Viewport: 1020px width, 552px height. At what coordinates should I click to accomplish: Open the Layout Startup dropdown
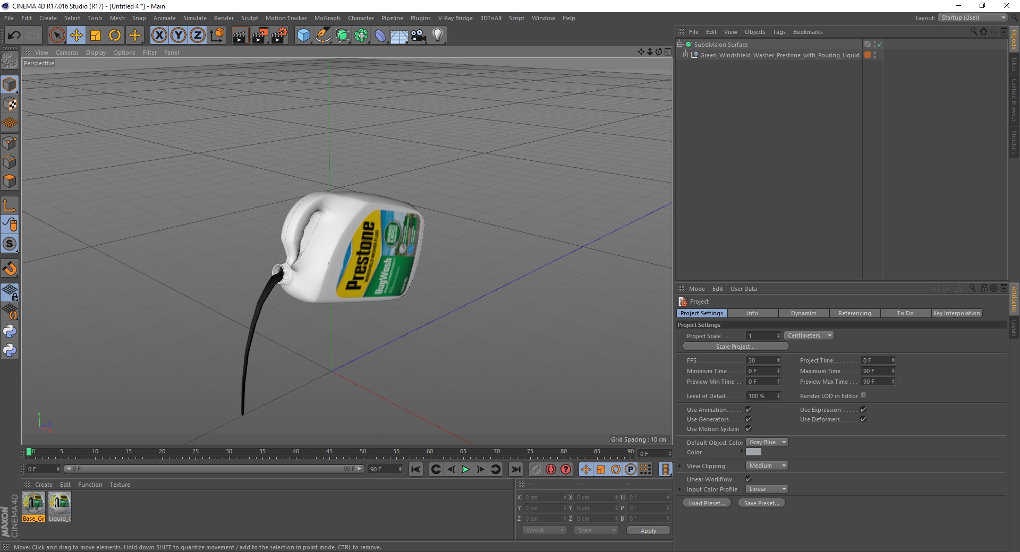tap(973, 18)
